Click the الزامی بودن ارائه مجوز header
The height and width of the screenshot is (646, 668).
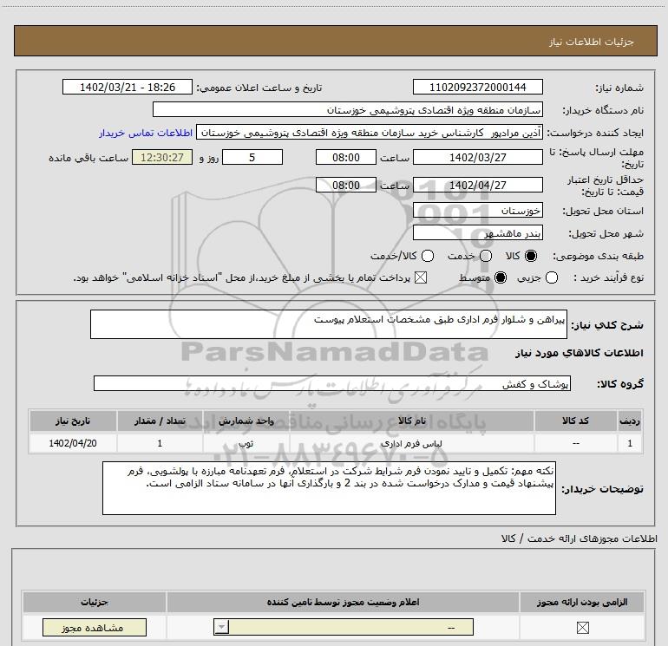582,602
